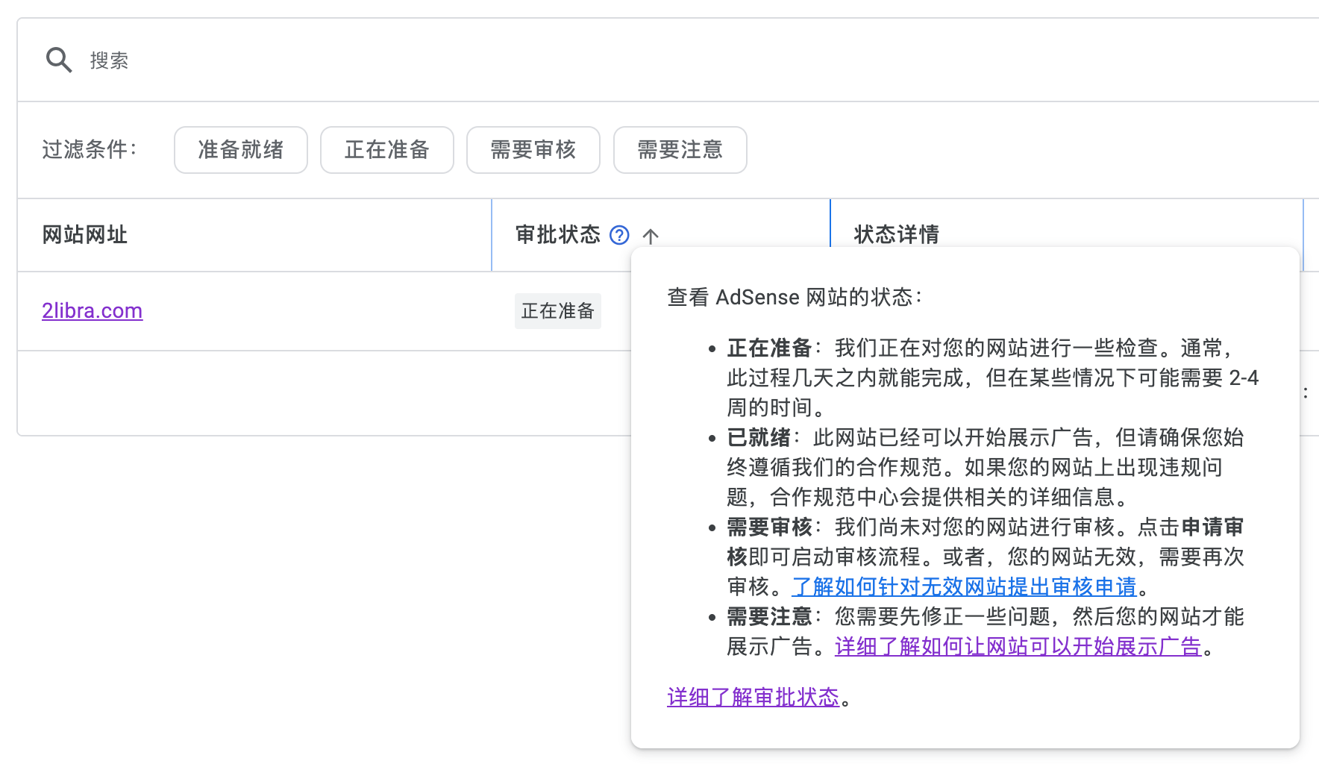Apply the 需要注意 filter chip
The width and height of the screenshot is (1319, 764).
click(x=680, y=150)
